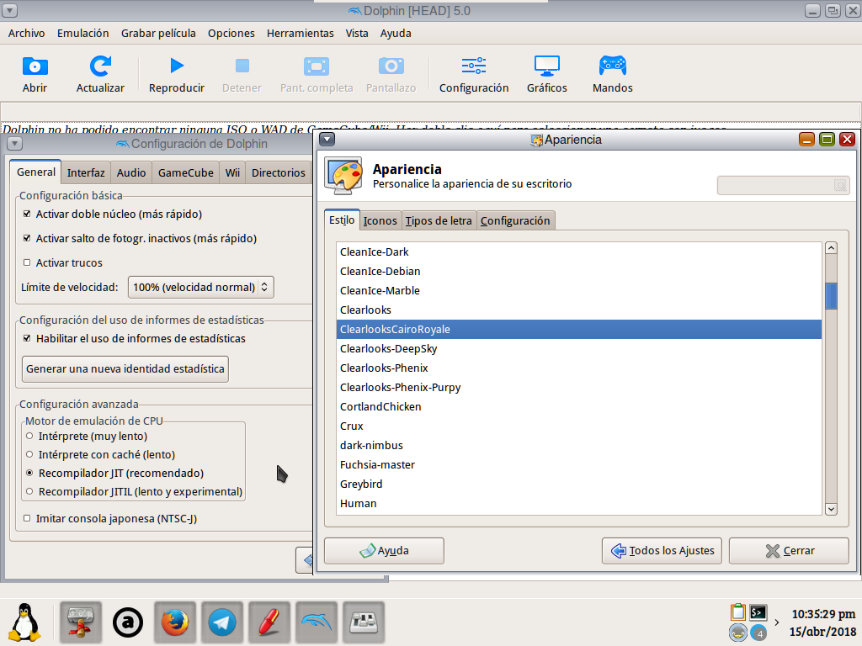This screenshot has height=646, width=862.
Task: Switch to the GameCube tab
Action: point(186,172)
